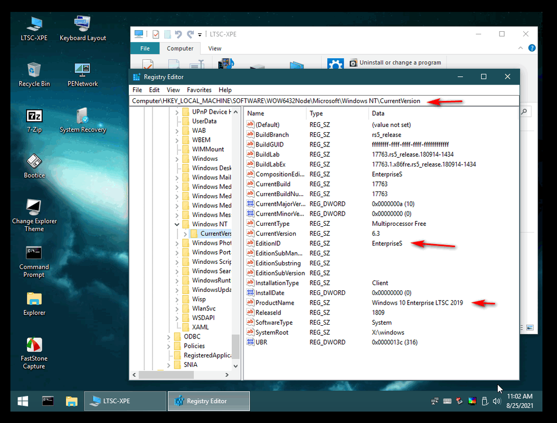Expand the ODBC tree node
Screen dimensions: 557x423
(168, 337)
